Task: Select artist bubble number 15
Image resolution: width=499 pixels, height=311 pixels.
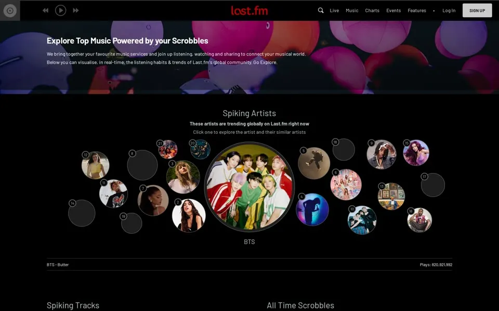Action: click(416, 152)
